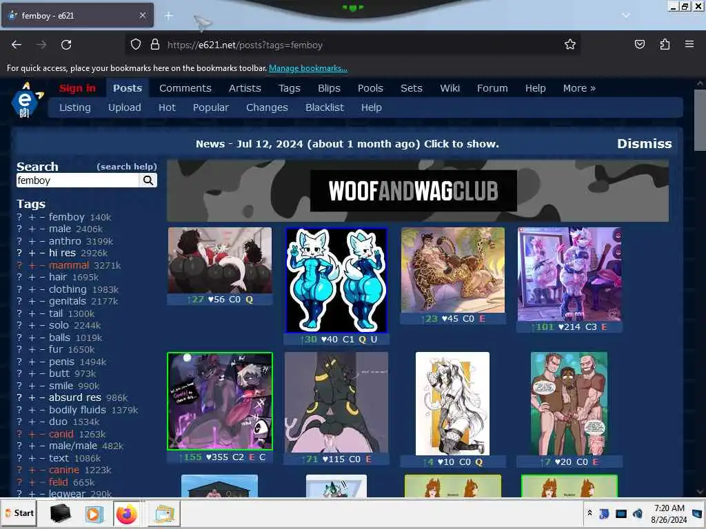Viewport: 706px width, 529px height.
Task: Expand the 'More »' navigation menu
Action: (579, 88)
